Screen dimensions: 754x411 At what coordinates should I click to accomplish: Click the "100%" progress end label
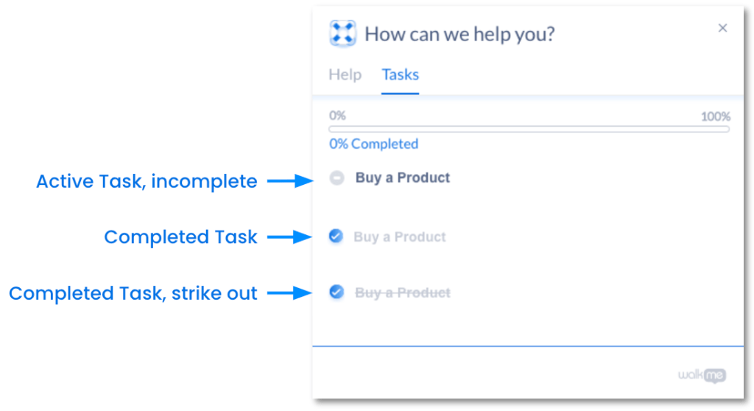[715, 116]
